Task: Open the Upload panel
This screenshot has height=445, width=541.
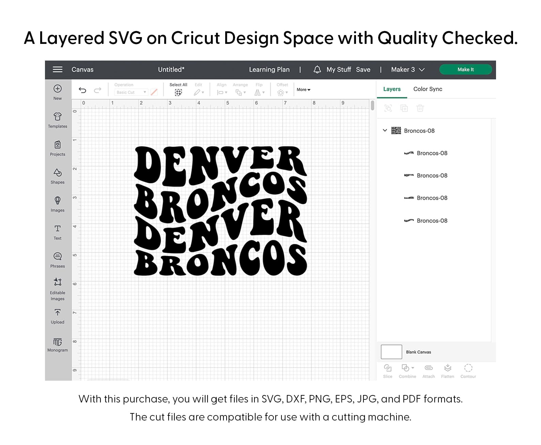Action: pyautogui.click(x=58, y=316)
